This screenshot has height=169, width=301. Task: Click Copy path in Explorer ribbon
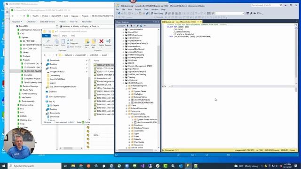(72, 43)
